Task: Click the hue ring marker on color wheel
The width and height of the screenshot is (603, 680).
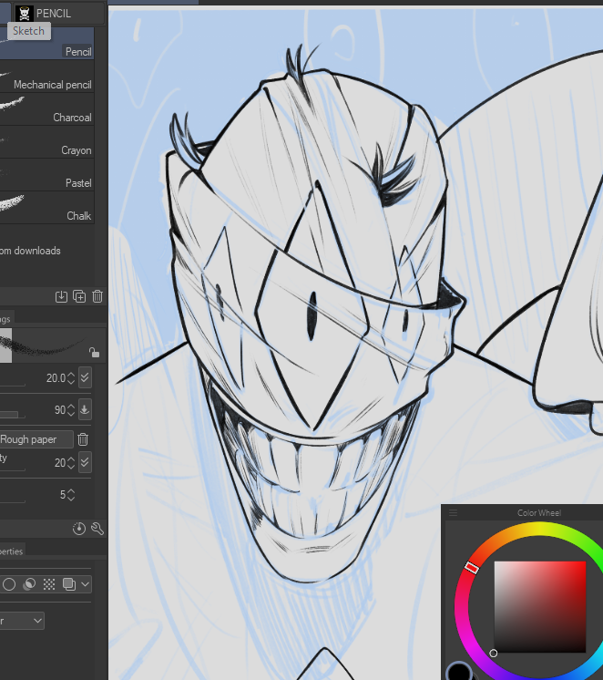Action: pyautogui.click(x=472, y=567)
